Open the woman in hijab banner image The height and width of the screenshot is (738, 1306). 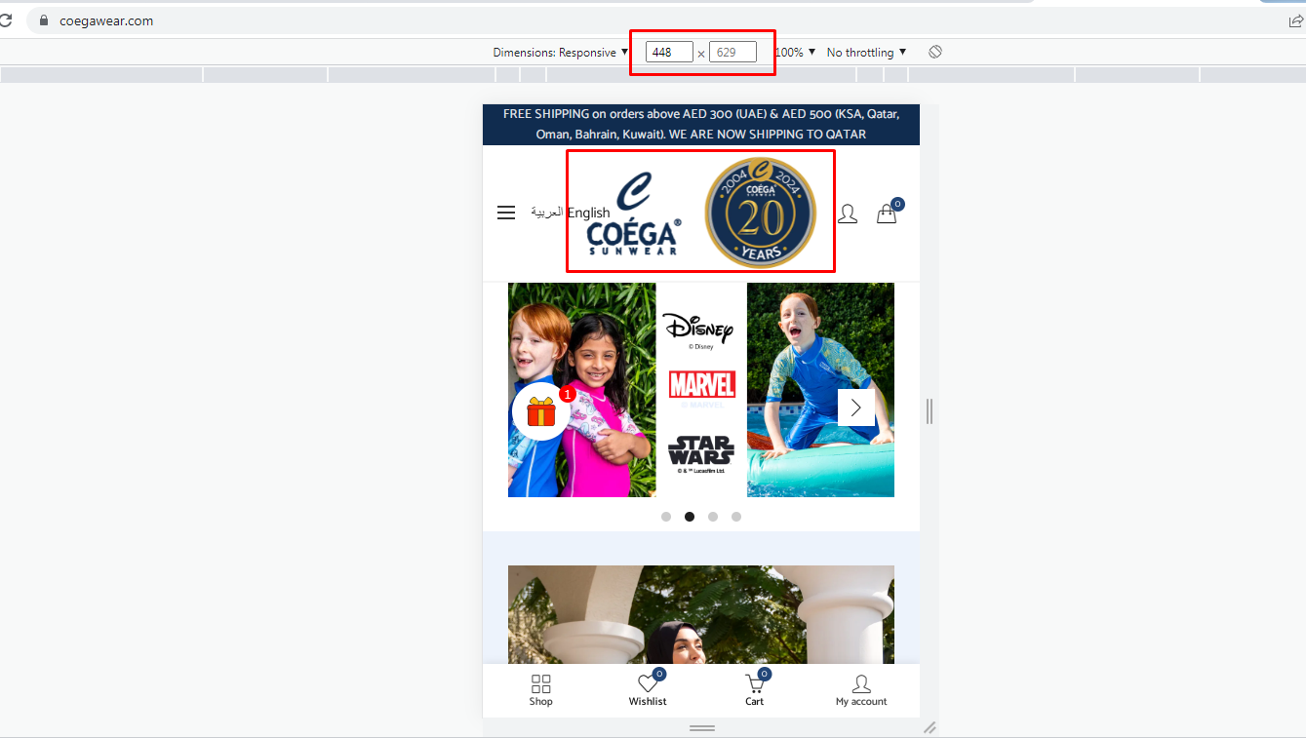pyautogui.click(x=701, y=615)
